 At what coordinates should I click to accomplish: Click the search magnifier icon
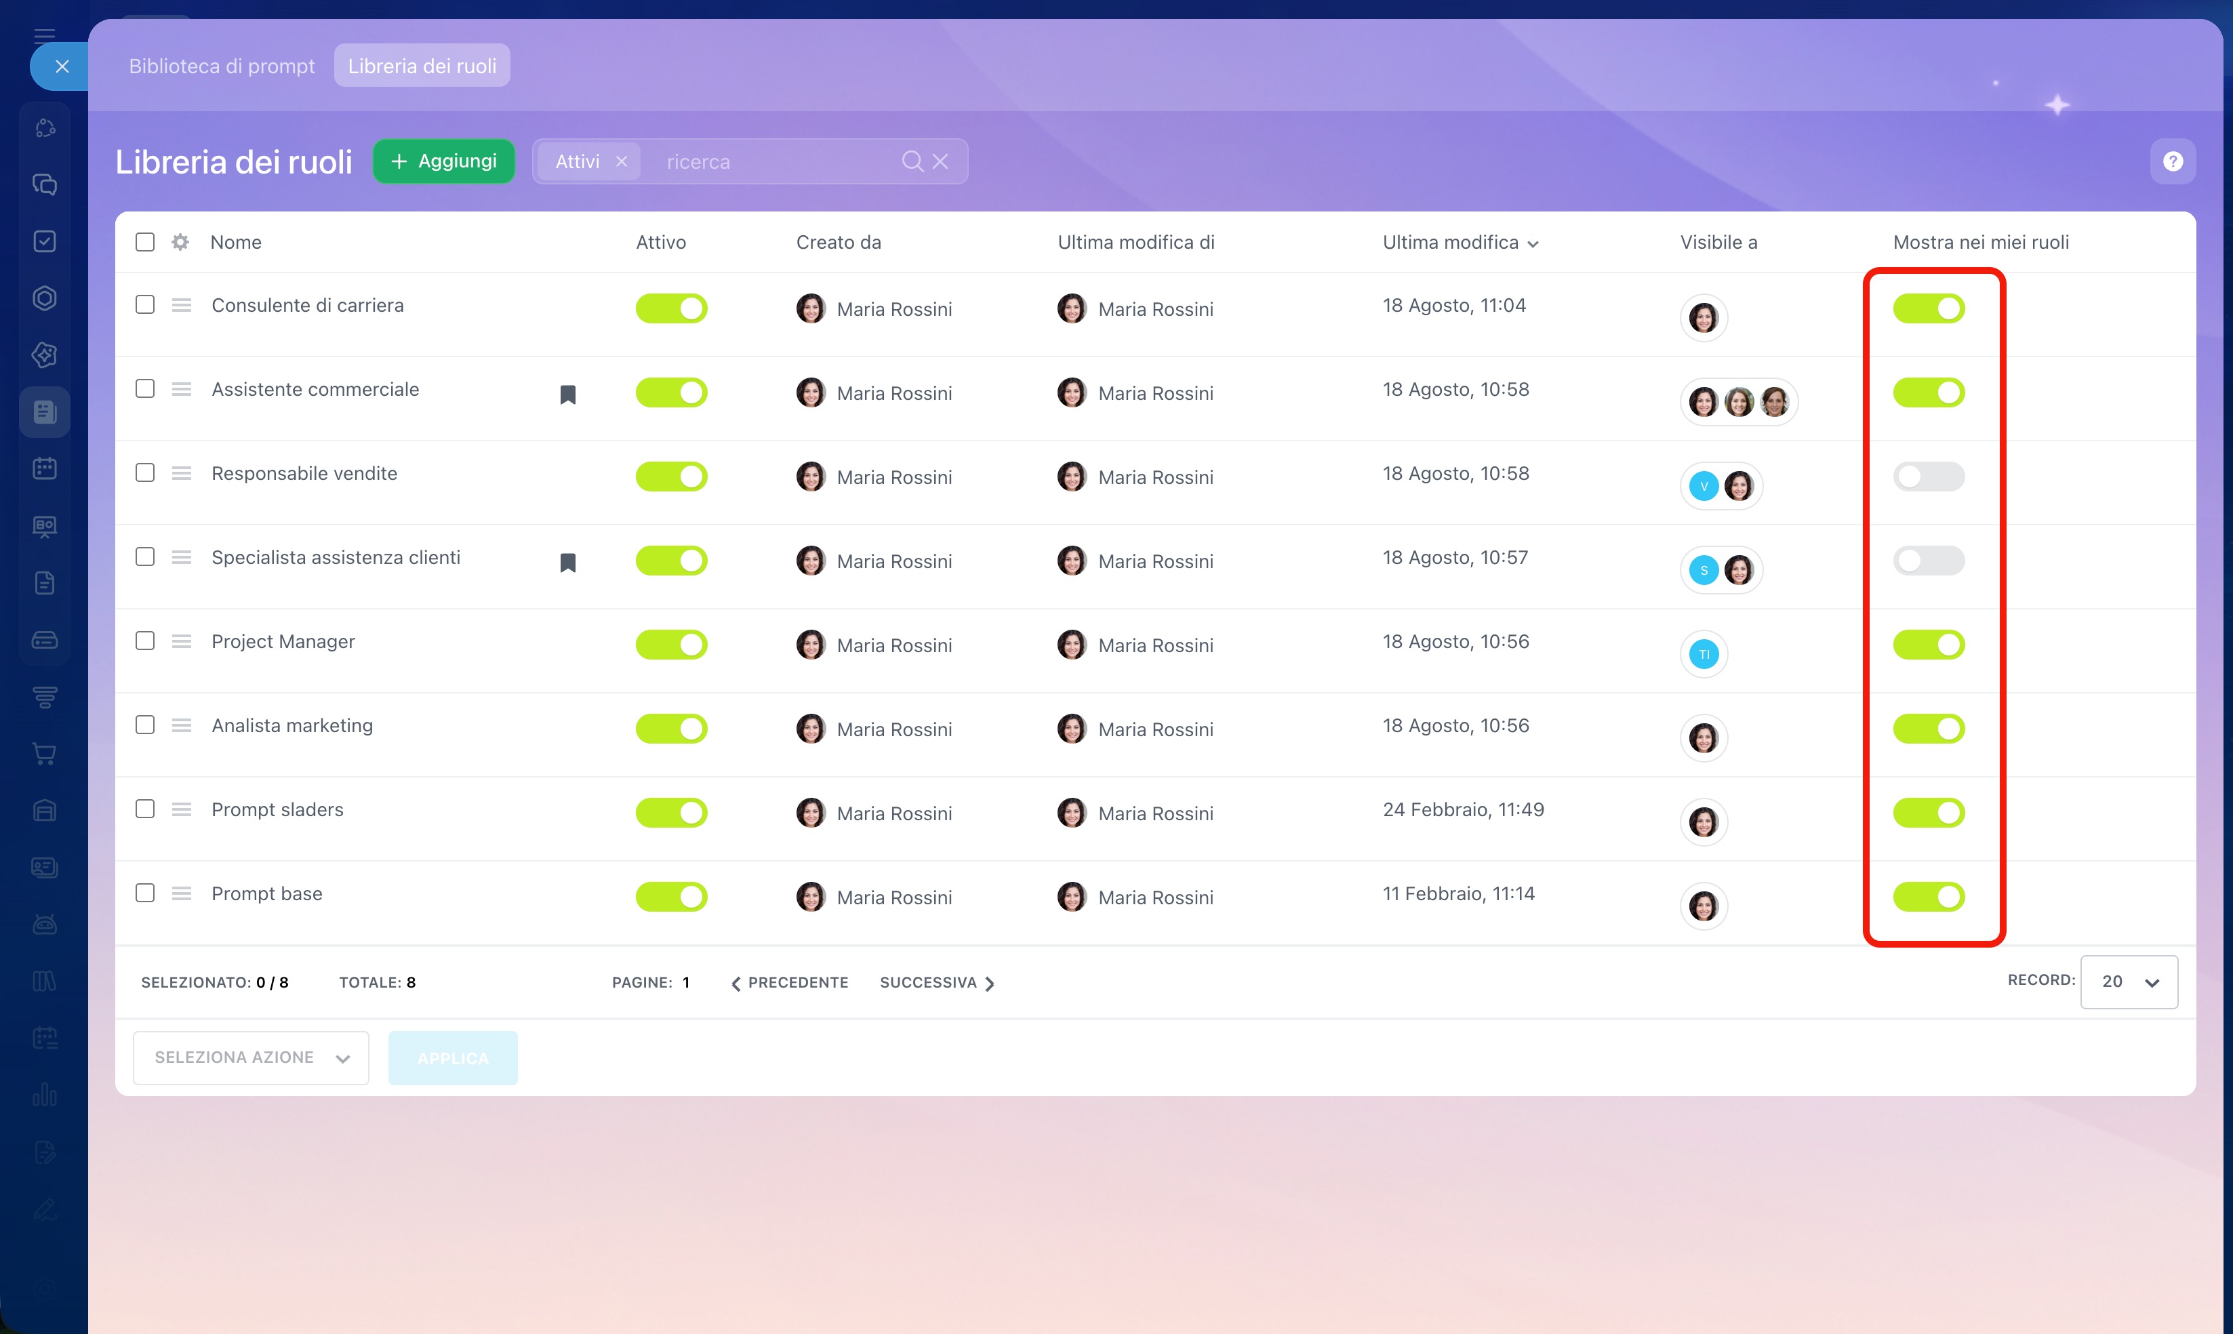[912, 161]
